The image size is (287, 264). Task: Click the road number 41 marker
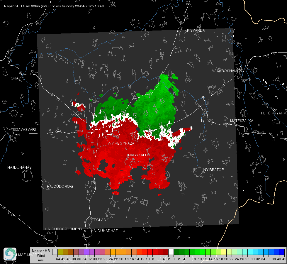[x=223, y=86]
